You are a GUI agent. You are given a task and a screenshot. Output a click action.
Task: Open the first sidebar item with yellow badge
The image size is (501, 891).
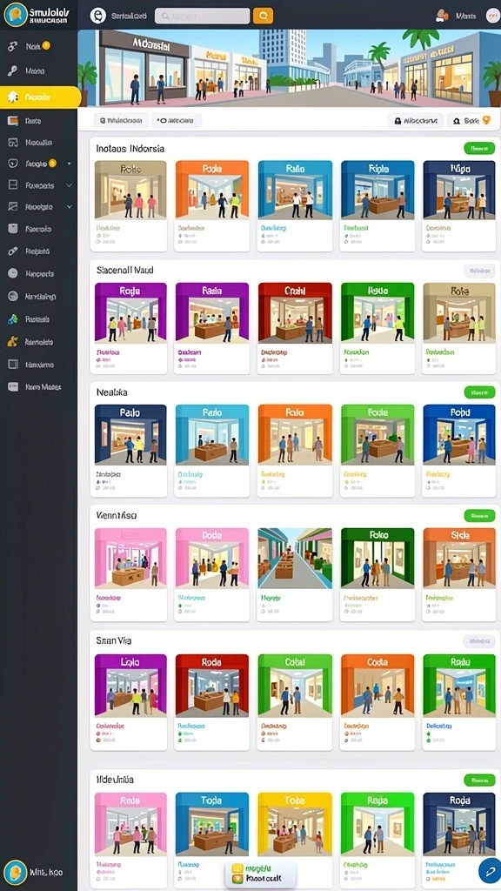click(x=38, y=47)
